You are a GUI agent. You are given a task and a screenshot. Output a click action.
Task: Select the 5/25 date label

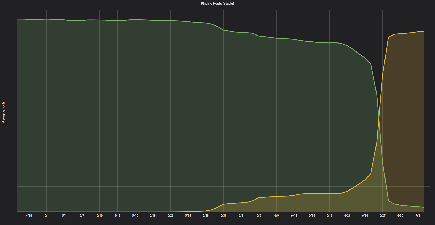(188, 215)
